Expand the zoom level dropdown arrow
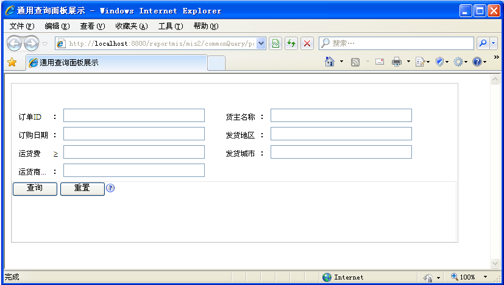The width and height of the screenshot is (504, 285). (x=485, y=277)
